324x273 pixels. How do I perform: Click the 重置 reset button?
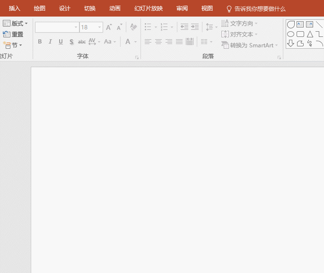coord(13,34)
